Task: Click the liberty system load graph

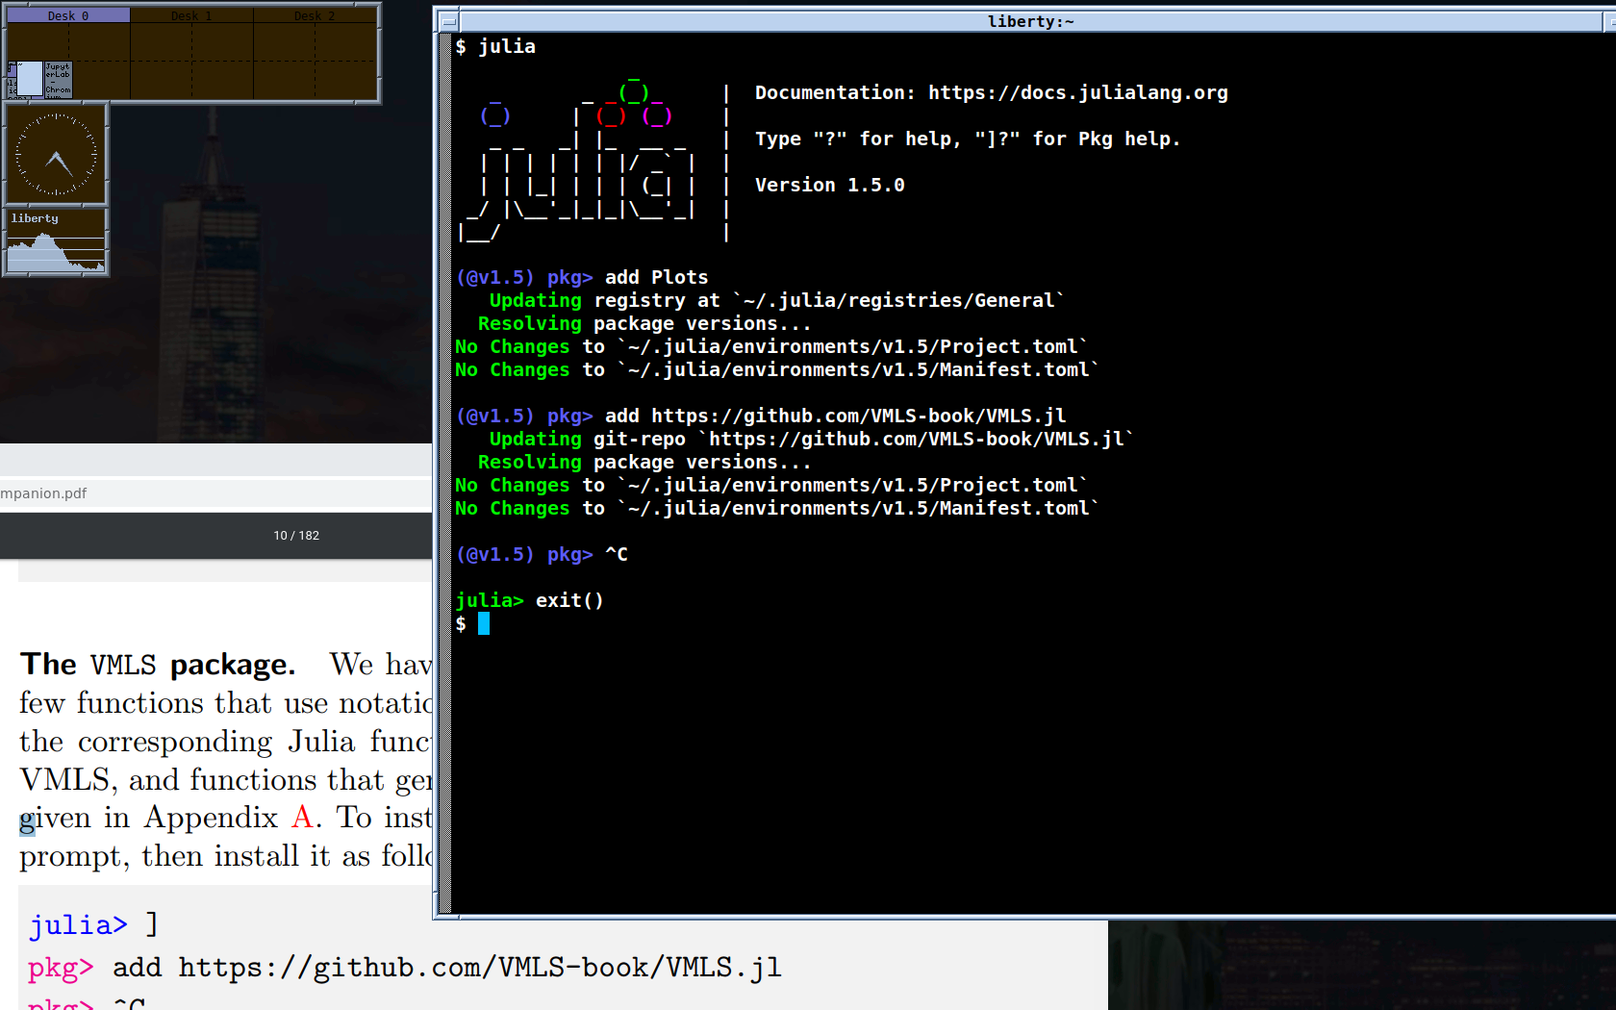Action: click(x=56, y=250)
